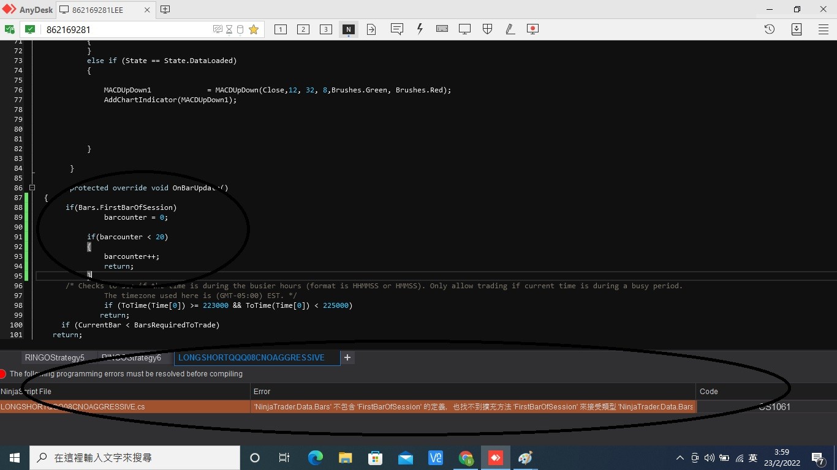Launch Microsoft Edge from taskbar

(315, 458)
